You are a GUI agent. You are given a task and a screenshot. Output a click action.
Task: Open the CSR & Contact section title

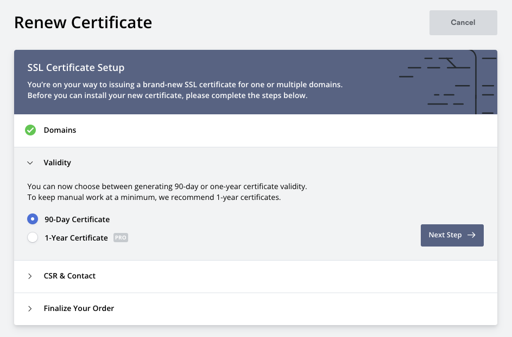point(69,276)
